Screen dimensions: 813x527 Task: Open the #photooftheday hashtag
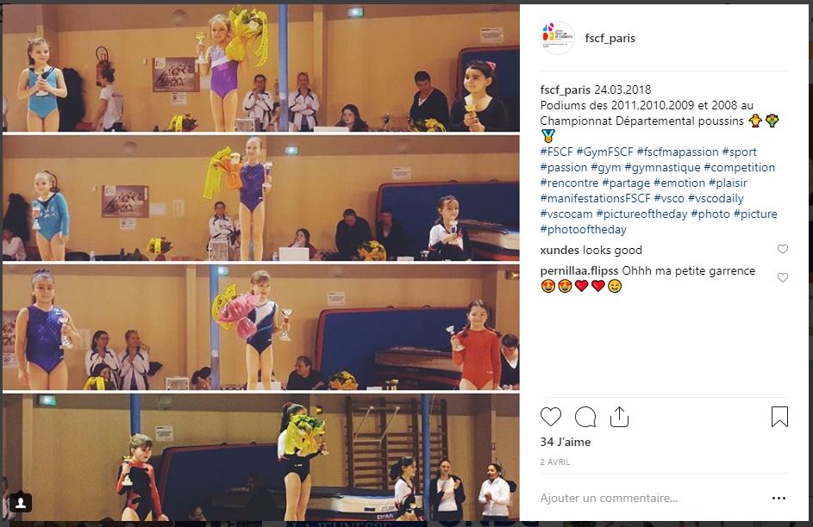tap(584, 229)
